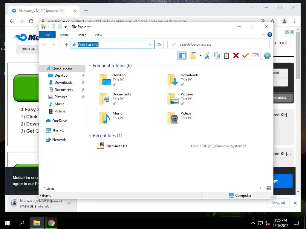This screenshot has width=306, height=229.
Task: Collapse the Recent files group
Action: click(x=90, y=136)
